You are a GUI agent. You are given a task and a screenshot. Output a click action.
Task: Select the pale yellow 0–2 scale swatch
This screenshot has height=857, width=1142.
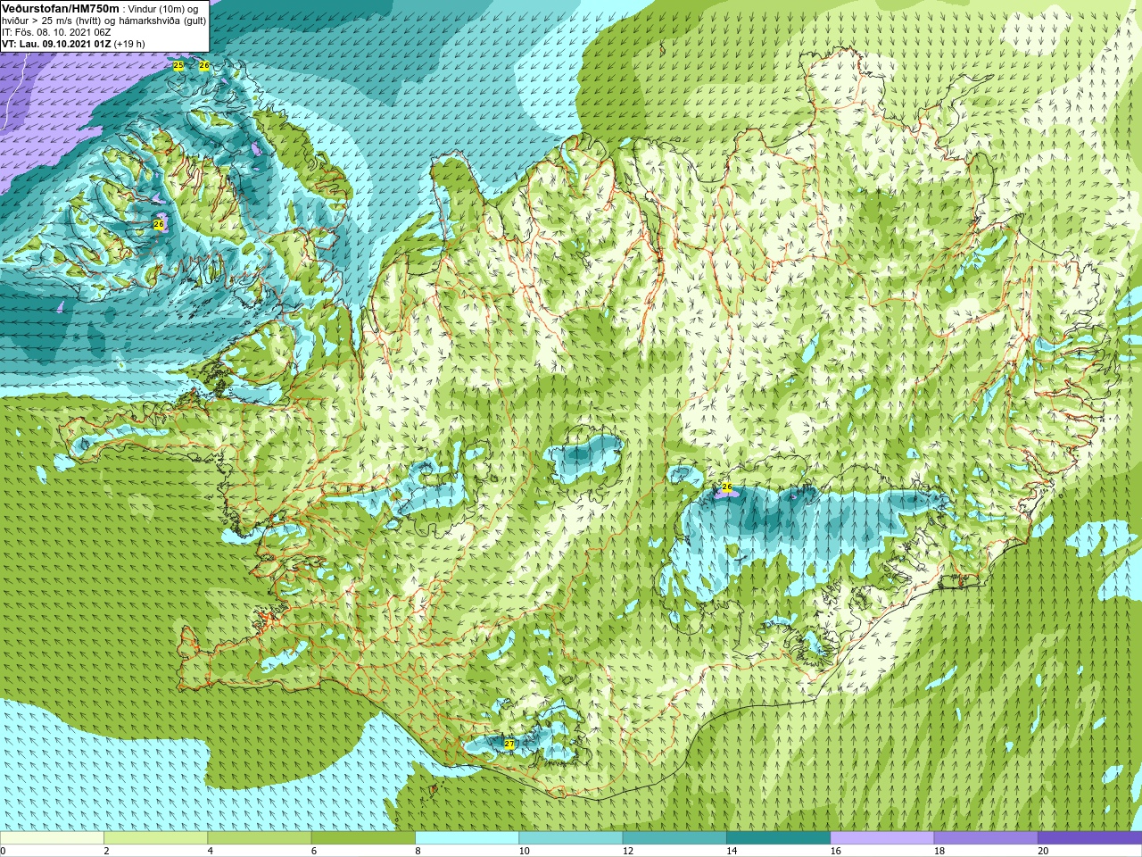point(52,838)
